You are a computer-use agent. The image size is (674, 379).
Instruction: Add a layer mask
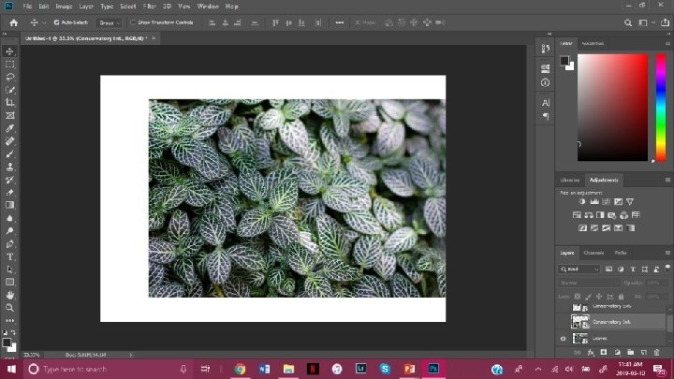point(604,353)
